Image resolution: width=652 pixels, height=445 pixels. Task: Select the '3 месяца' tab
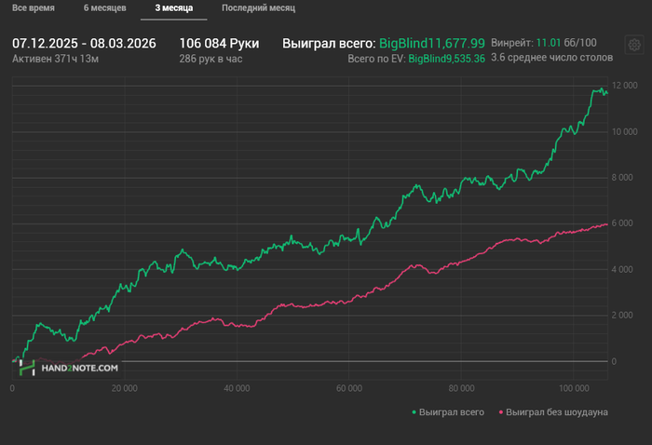tap(174, 7)
